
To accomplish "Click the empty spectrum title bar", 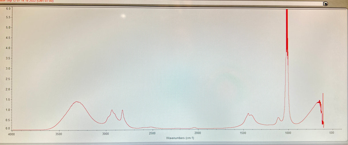I will (186, 3).
